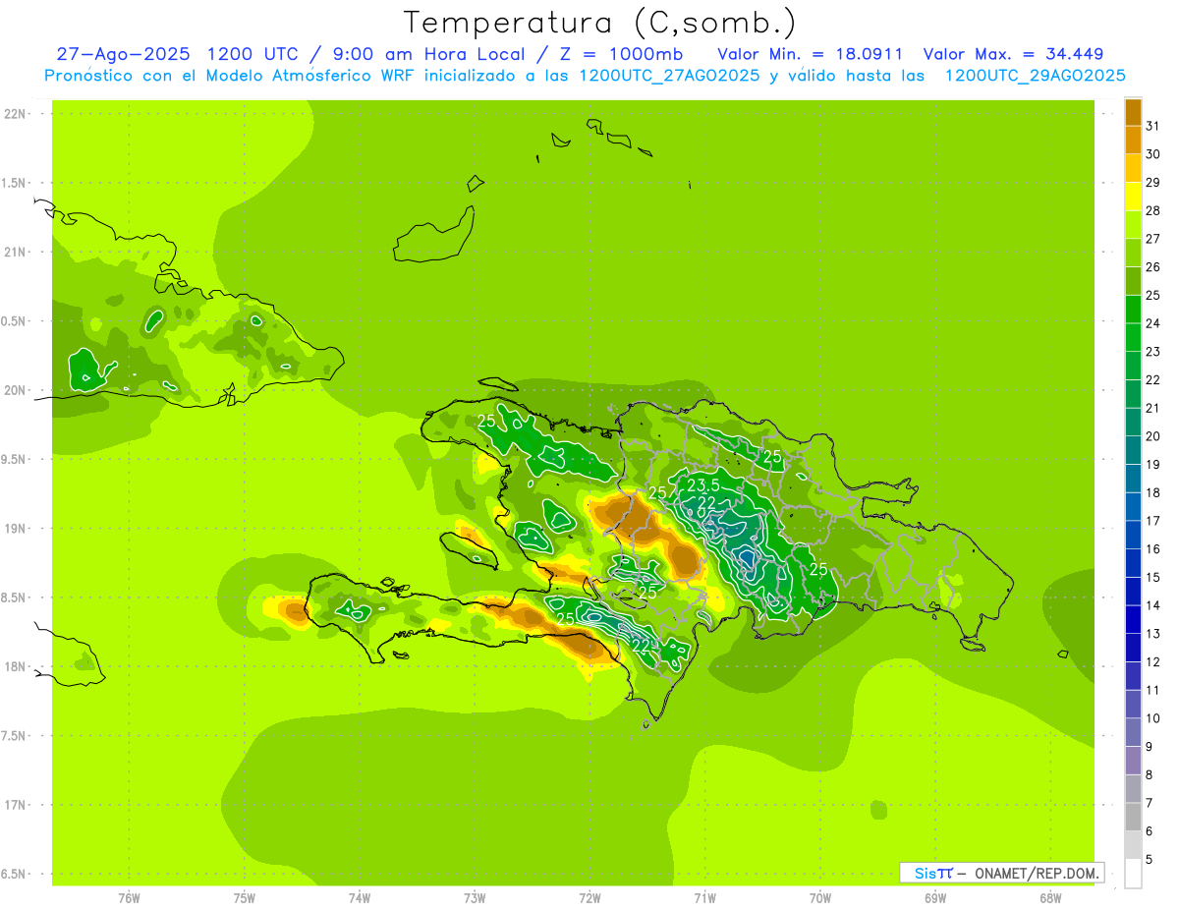Click the 17N latitude axis label
The height and width of the screenshot is (911, 1179).
pyautogui.click(x=16, y=805)
